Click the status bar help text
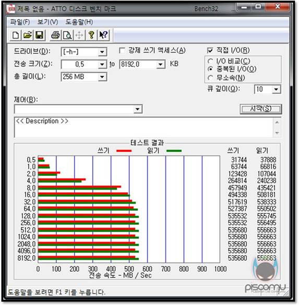299x305 pixels. click(x=56, y=292)
